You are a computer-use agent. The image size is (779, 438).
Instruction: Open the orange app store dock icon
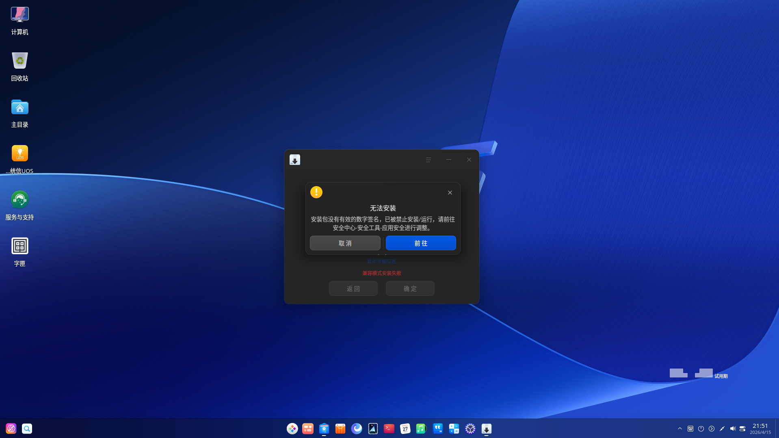pos(340,429)
